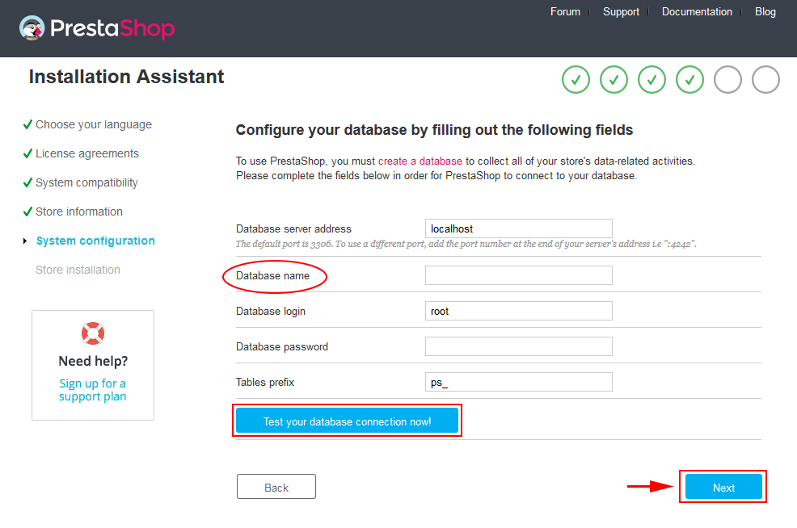
Task: Test your database connection now
Action: click(347, 421)
